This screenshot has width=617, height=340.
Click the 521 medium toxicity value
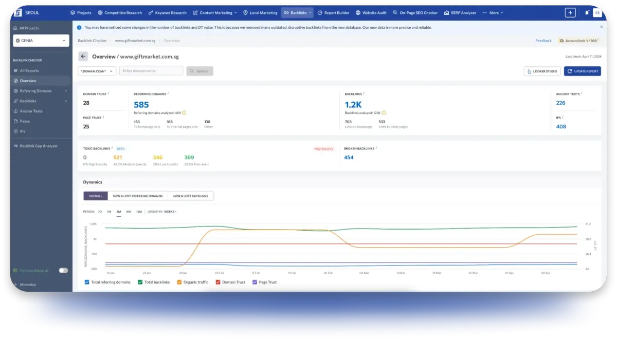coord(118,157)
